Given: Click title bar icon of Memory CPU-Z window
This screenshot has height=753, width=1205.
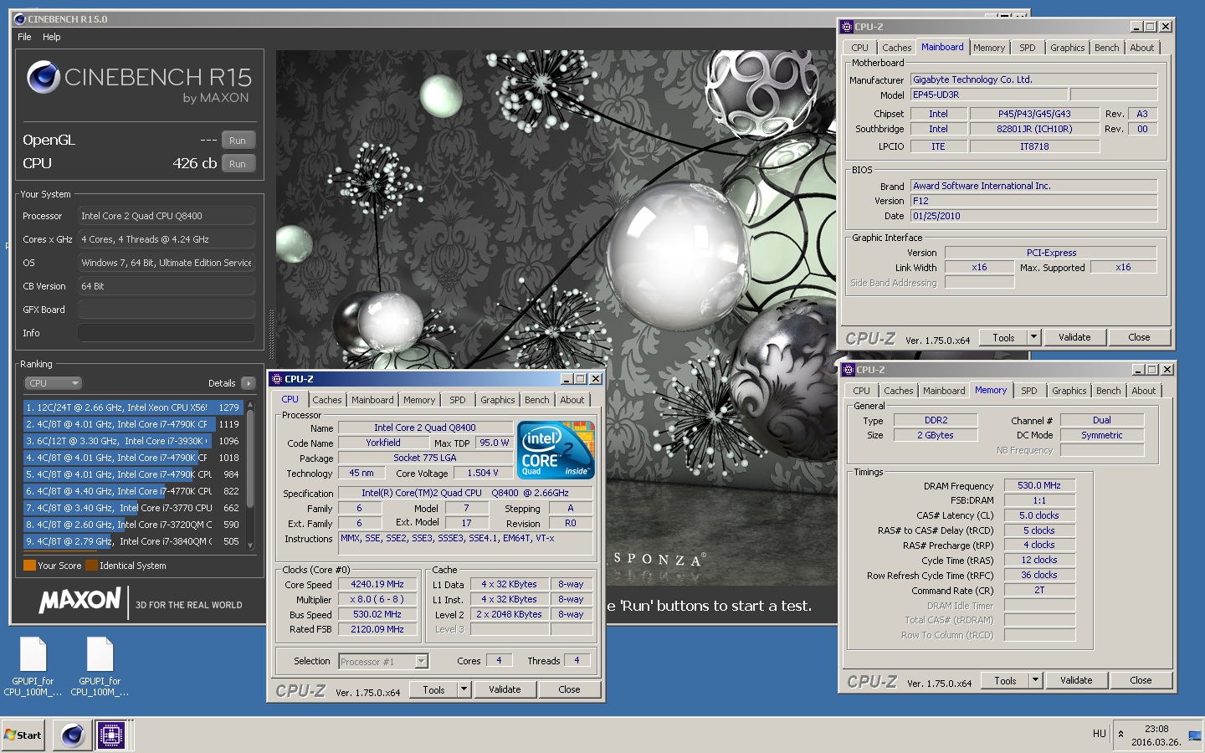Looking at the screenshot, I should click(x=849, y=370).
